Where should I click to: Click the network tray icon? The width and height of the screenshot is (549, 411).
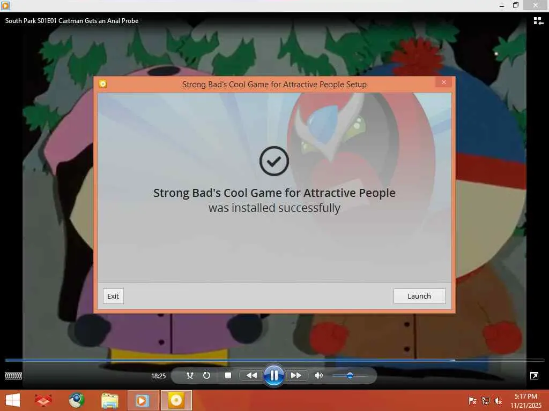pos(486,401)
